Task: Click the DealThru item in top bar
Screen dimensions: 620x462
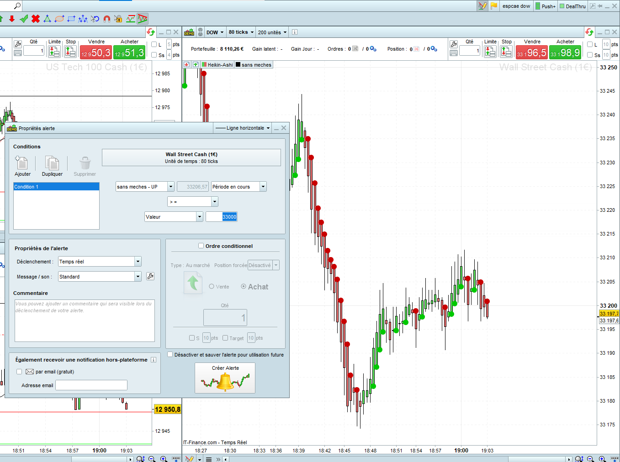Action: [x=572, y=6]
